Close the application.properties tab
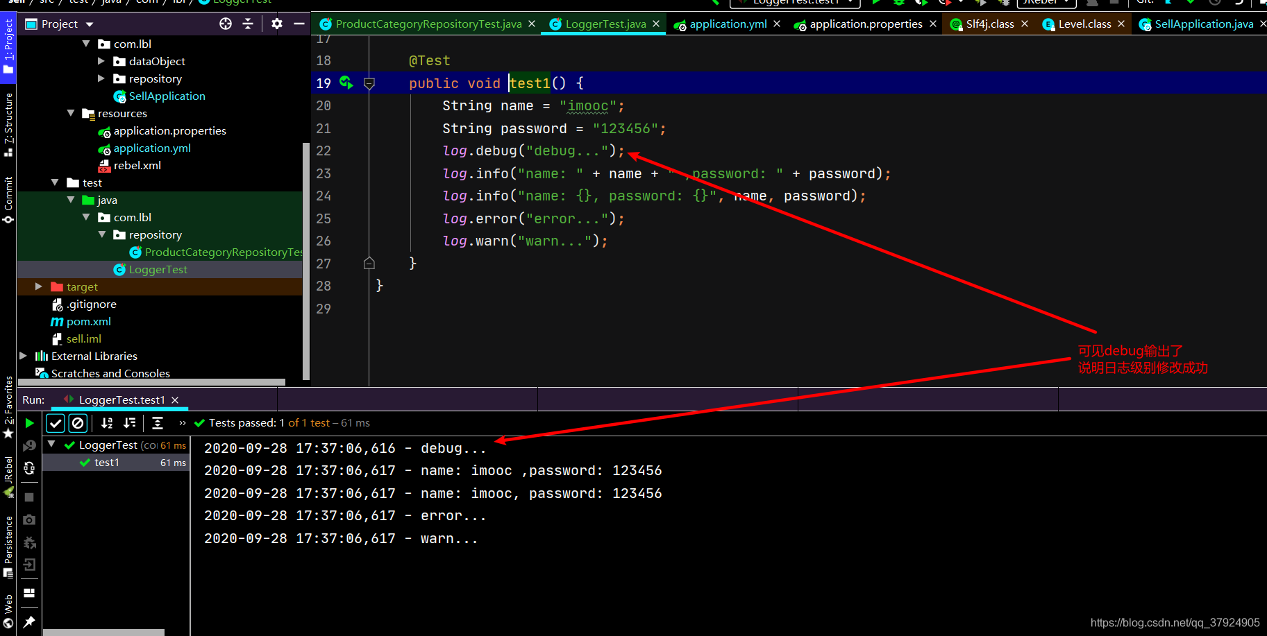The width and height of the screenshot is (1267, 636). click(x=933, y=24)
